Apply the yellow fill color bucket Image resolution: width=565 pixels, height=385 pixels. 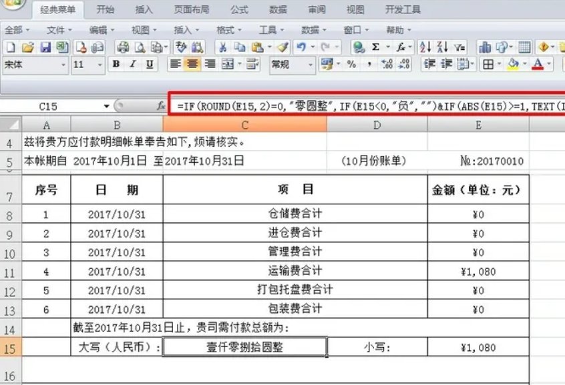513,65
